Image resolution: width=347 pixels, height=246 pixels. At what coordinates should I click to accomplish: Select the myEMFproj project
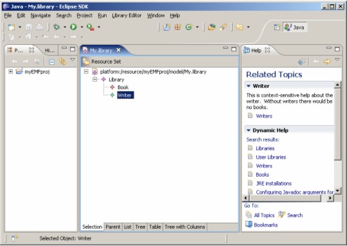[37, 72]
